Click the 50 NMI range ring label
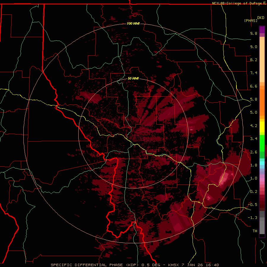Screen dimensions: 267x267 pos(133,78)
